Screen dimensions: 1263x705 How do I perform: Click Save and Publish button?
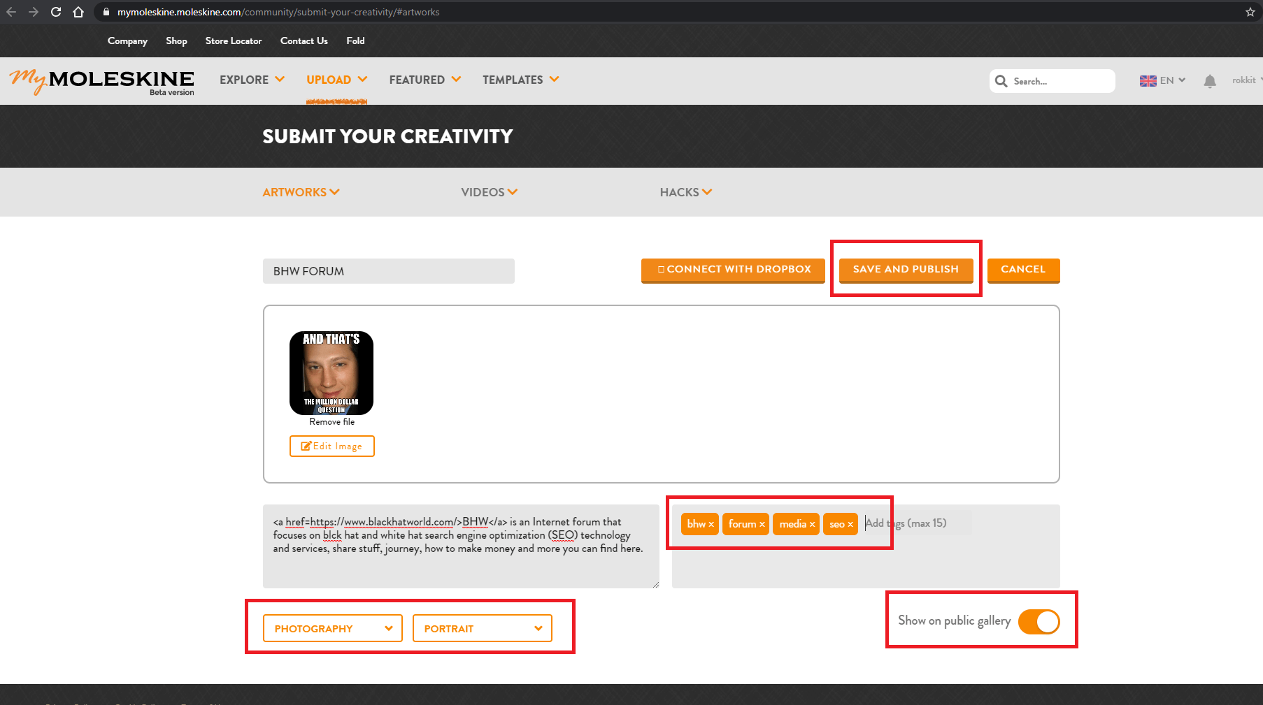pos(906,270)
